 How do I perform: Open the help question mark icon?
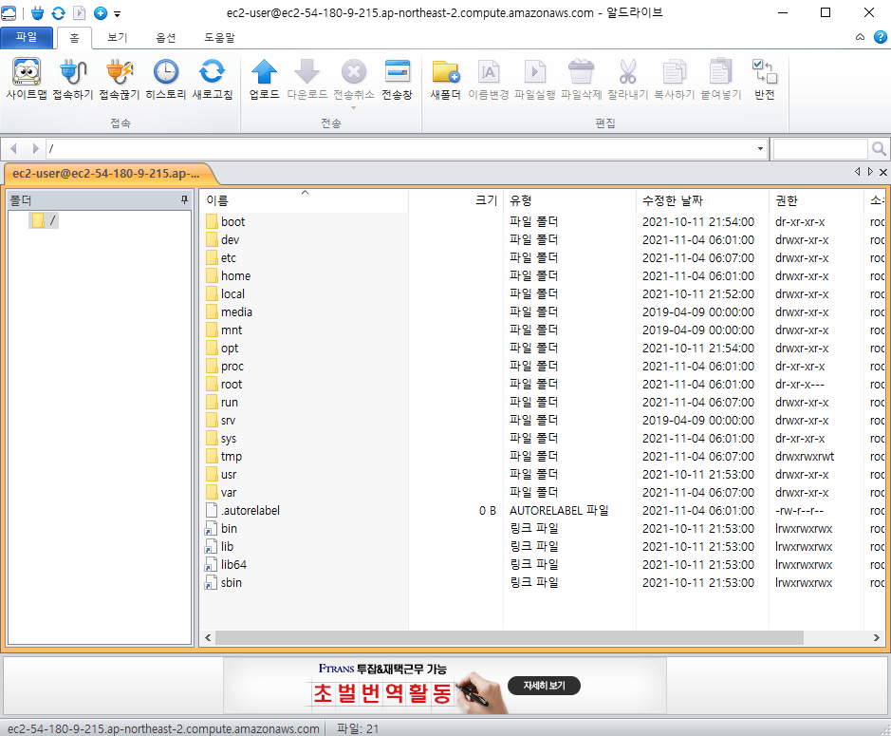[881, 37]
